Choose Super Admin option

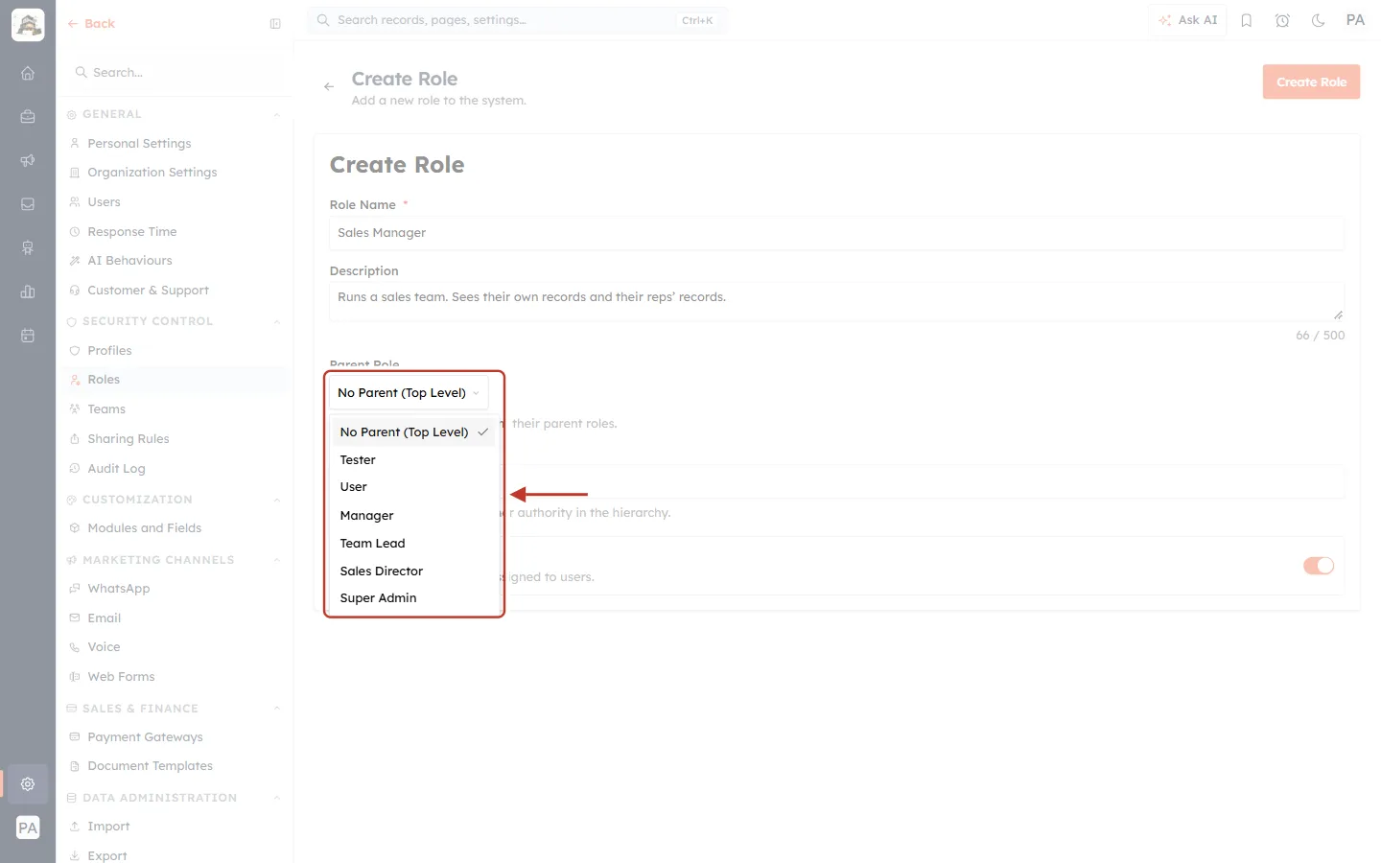coord(413,598)
